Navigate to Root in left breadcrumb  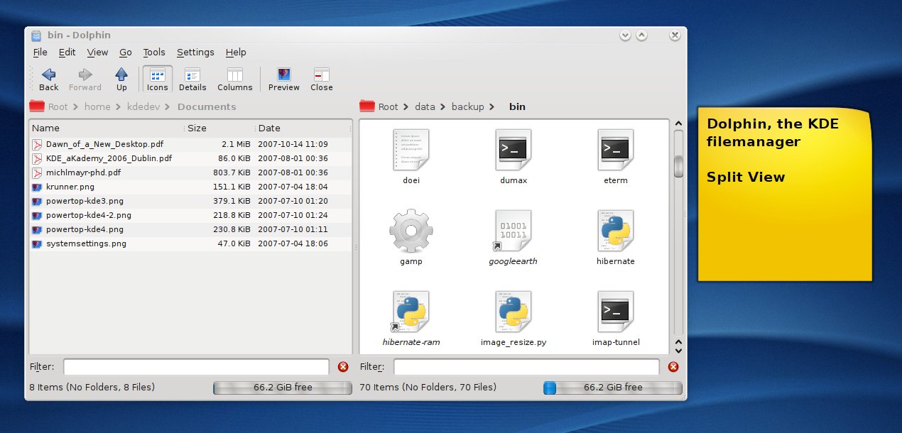pos(58,107)
